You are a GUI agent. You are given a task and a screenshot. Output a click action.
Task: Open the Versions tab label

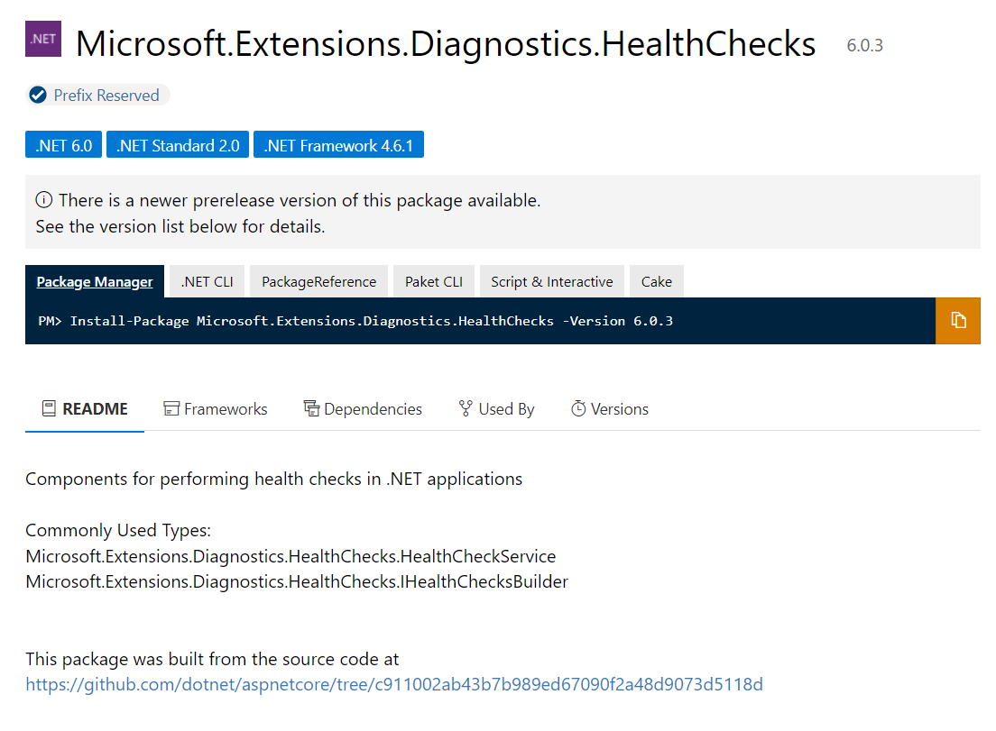click(x=619, y=409)
